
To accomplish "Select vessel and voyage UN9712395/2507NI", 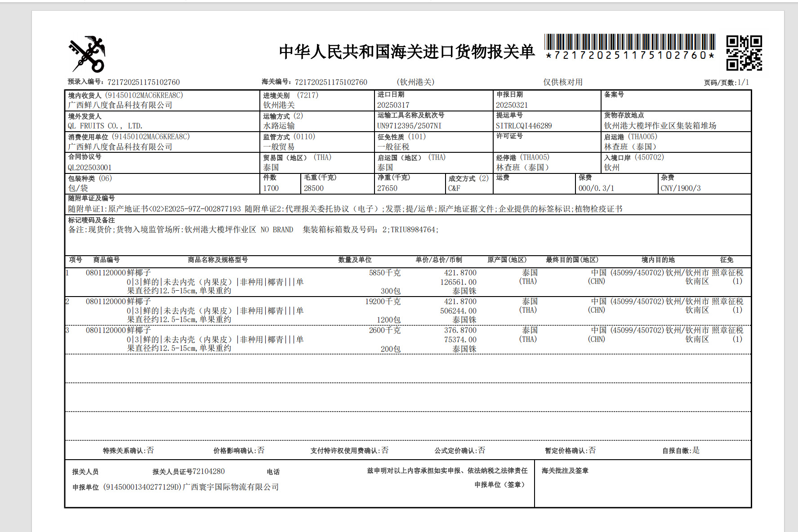I will coord(410,126).
